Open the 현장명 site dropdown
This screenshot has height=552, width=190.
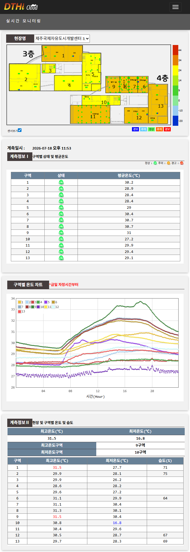tap(62, 39)
